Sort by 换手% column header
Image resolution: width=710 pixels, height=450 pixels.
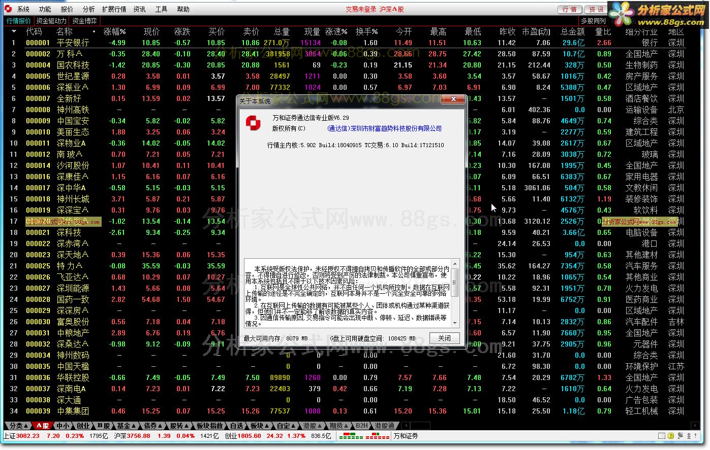coord(366,31)
